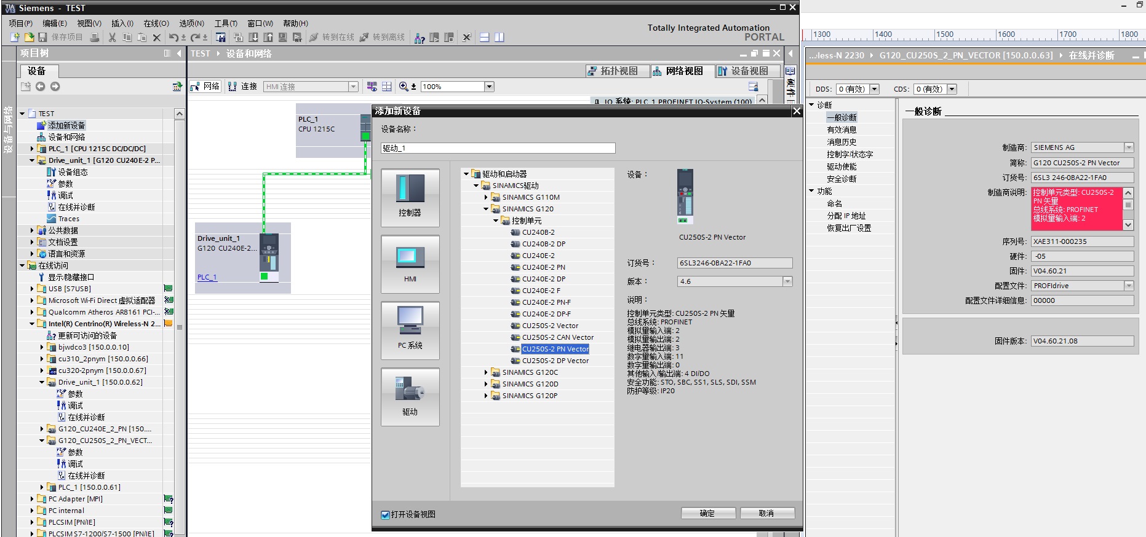
Task: Select CU250S-2 CAN Vector in the catalog
Action: point(558,337)
